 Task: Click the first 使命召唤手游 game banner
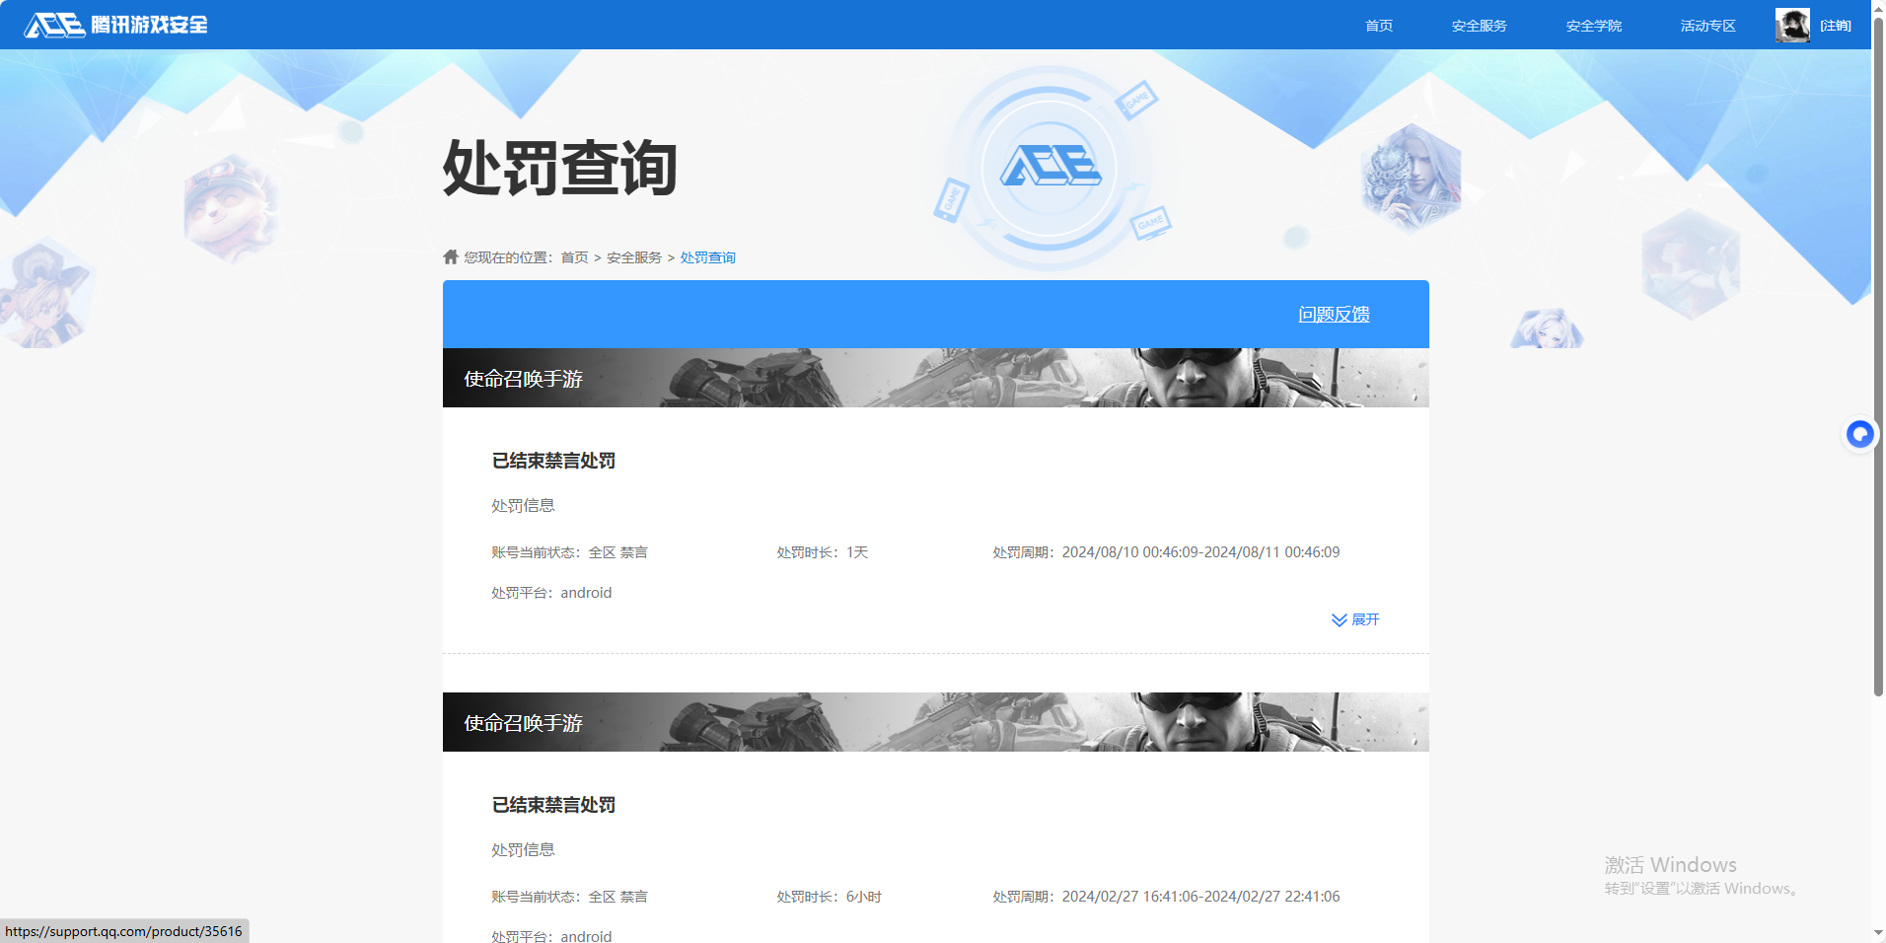(935, 377)
